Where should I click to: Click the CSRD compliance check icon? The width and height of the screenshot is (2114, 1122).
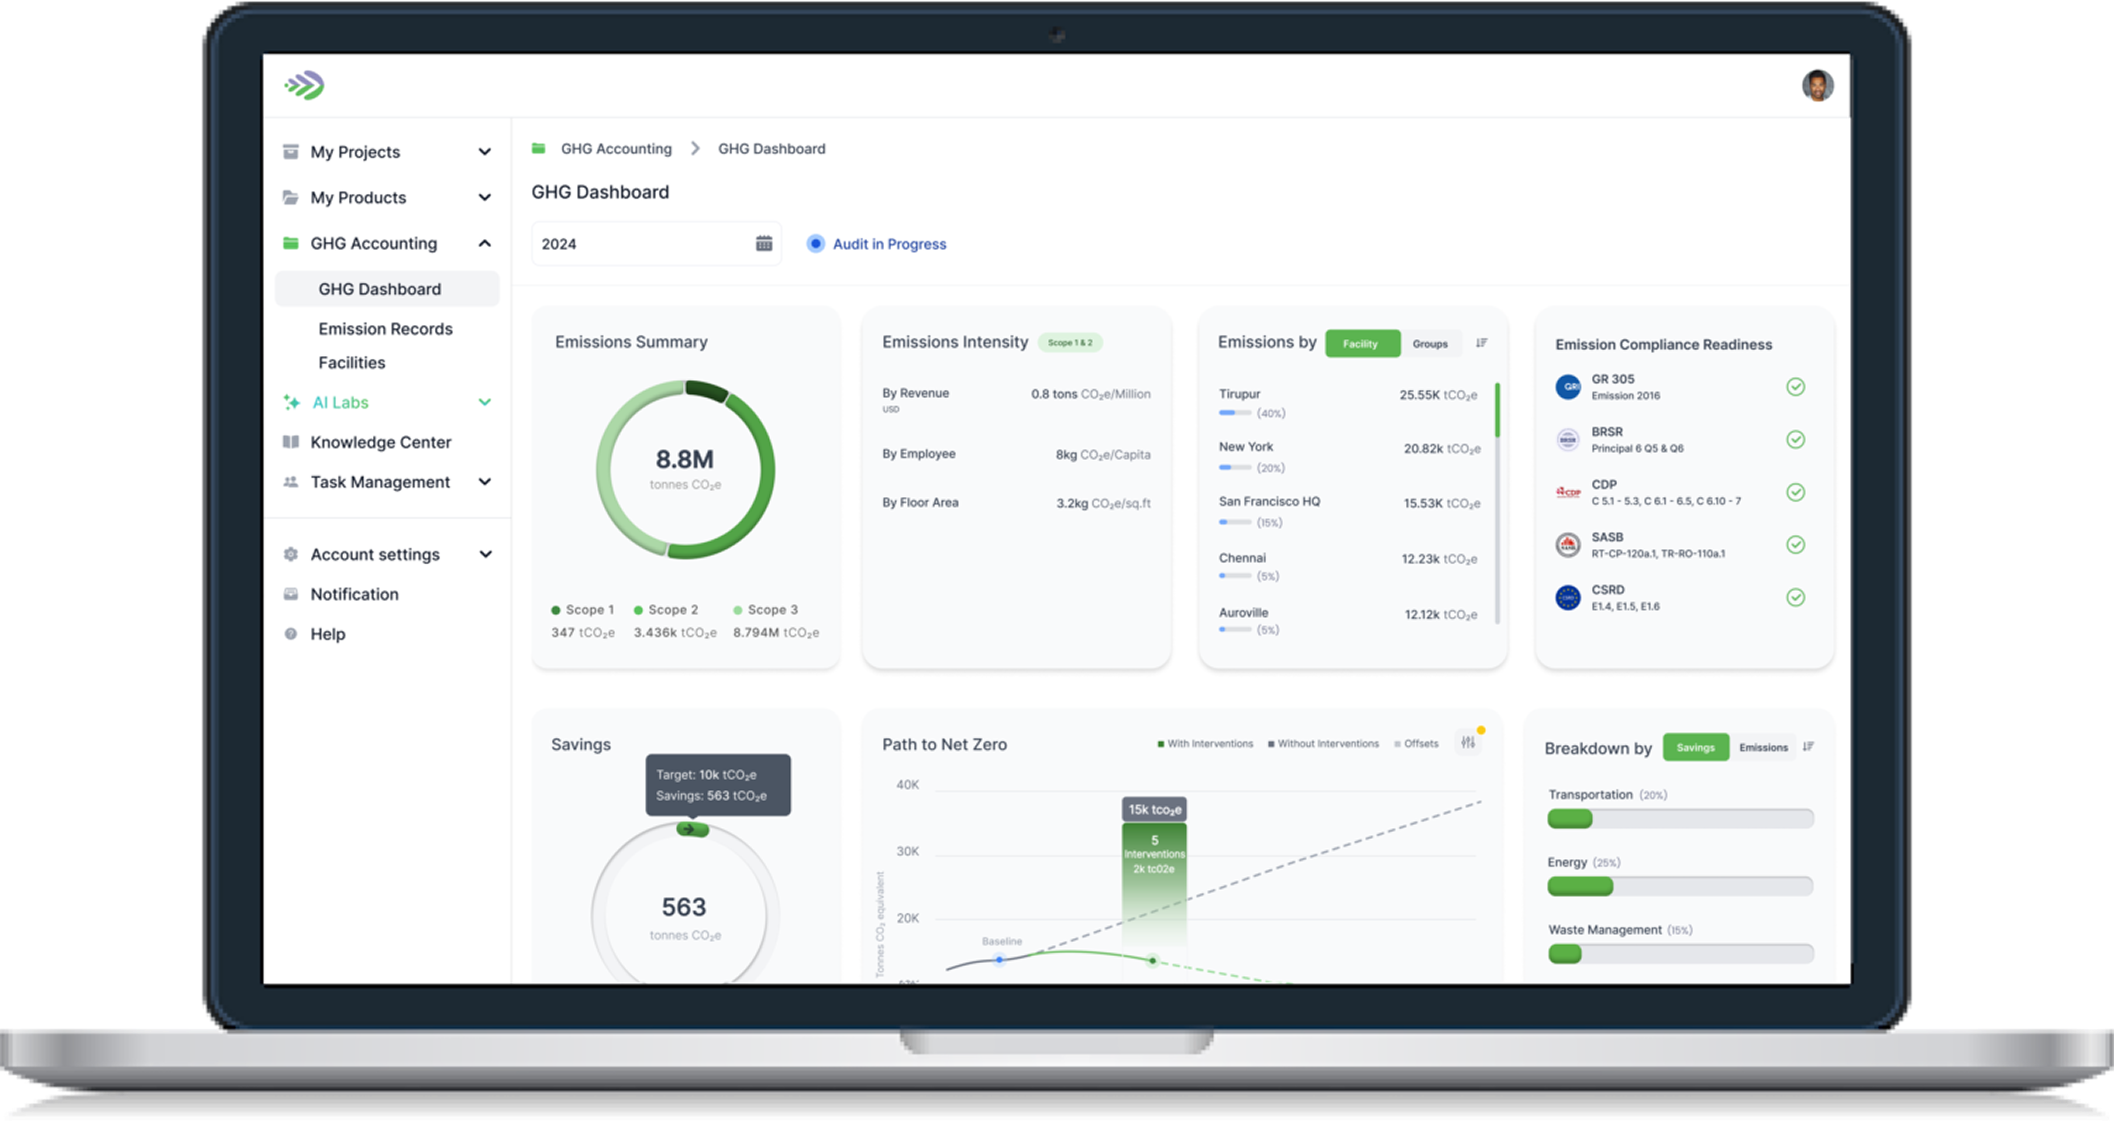[1796, 598]
